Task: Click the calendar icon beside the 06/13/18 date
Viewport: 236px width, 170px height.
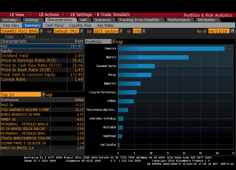Action: [232, 31]
